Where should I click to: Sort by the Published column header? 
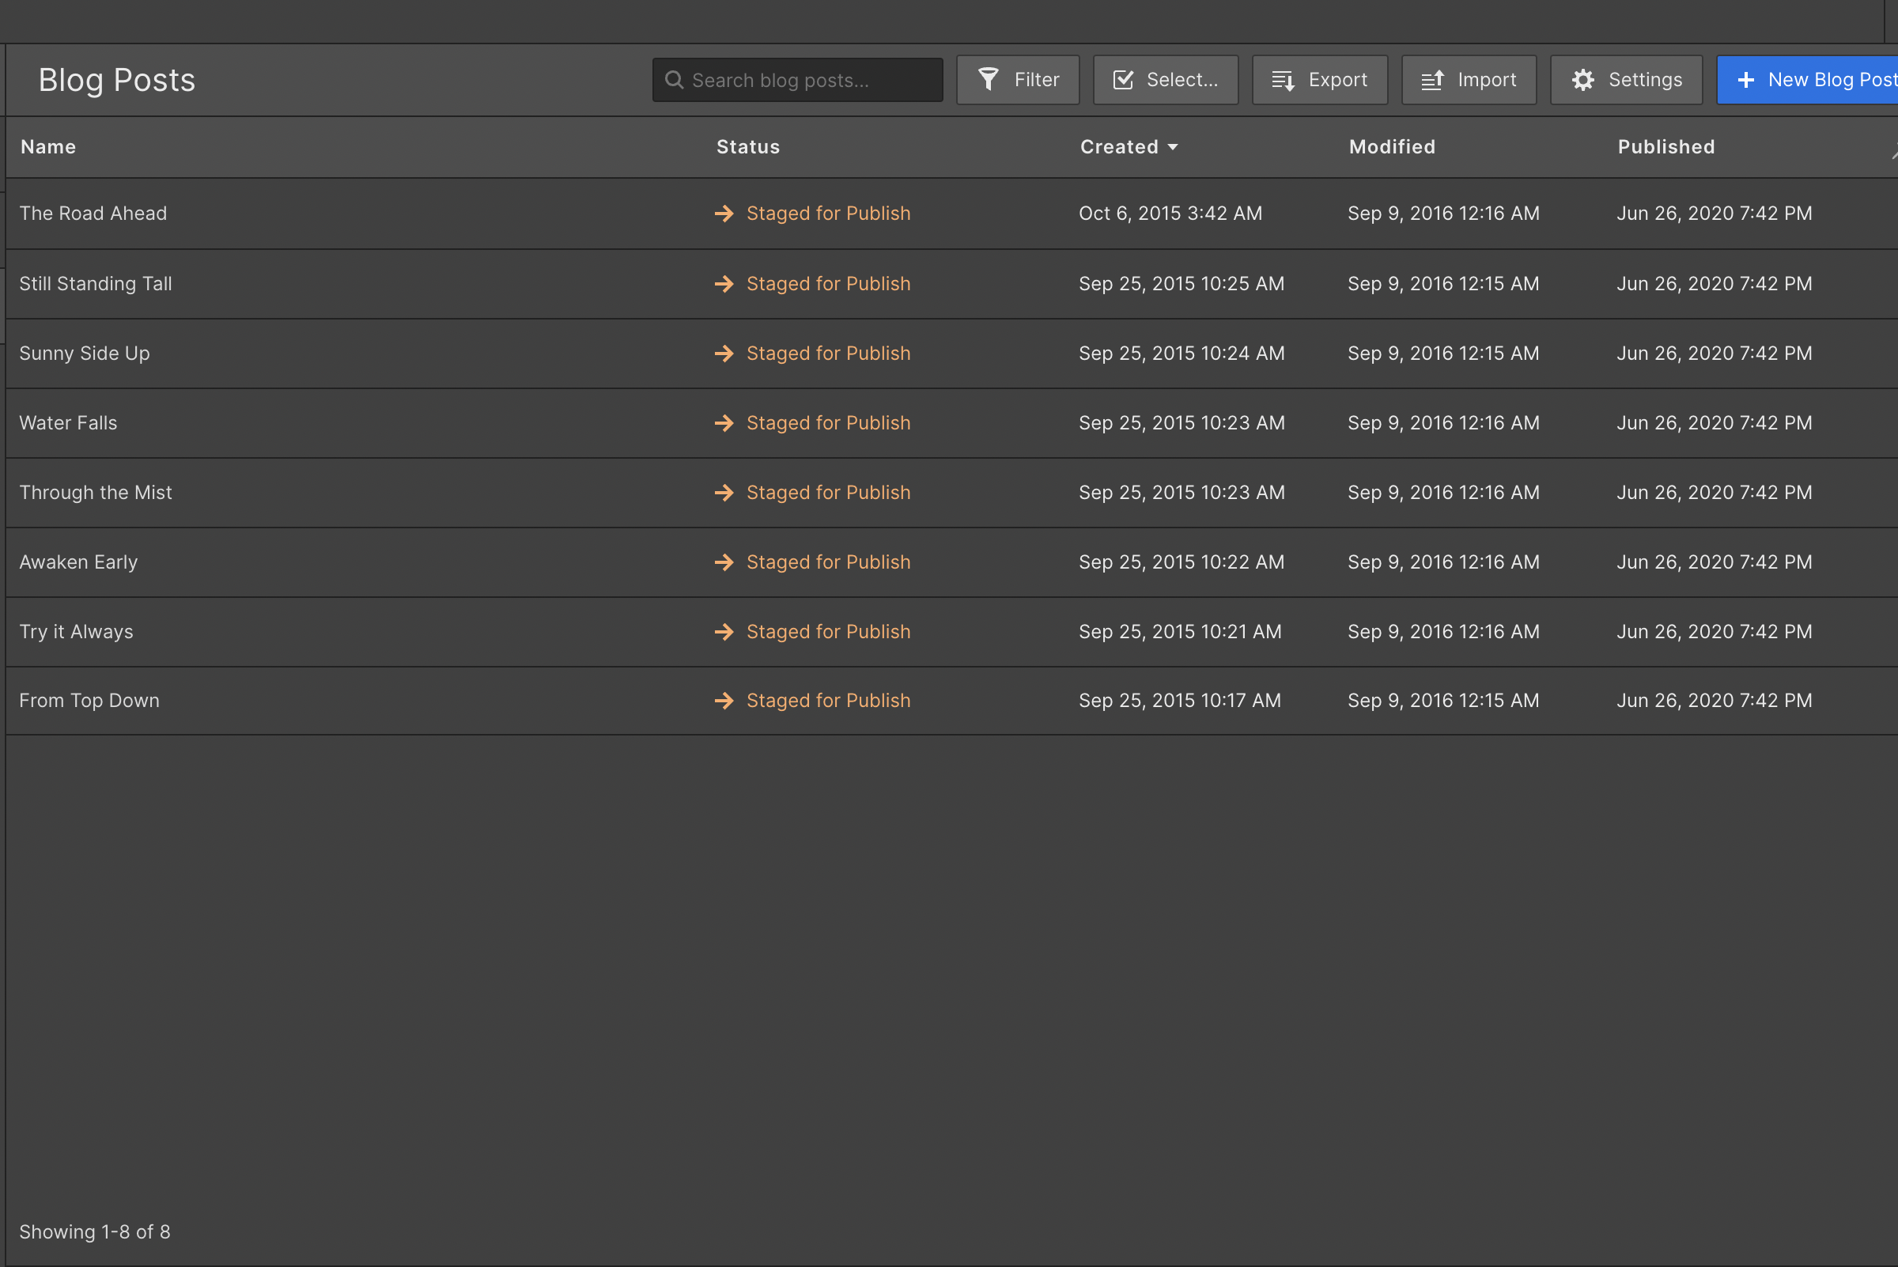(x=1665, y=147)
